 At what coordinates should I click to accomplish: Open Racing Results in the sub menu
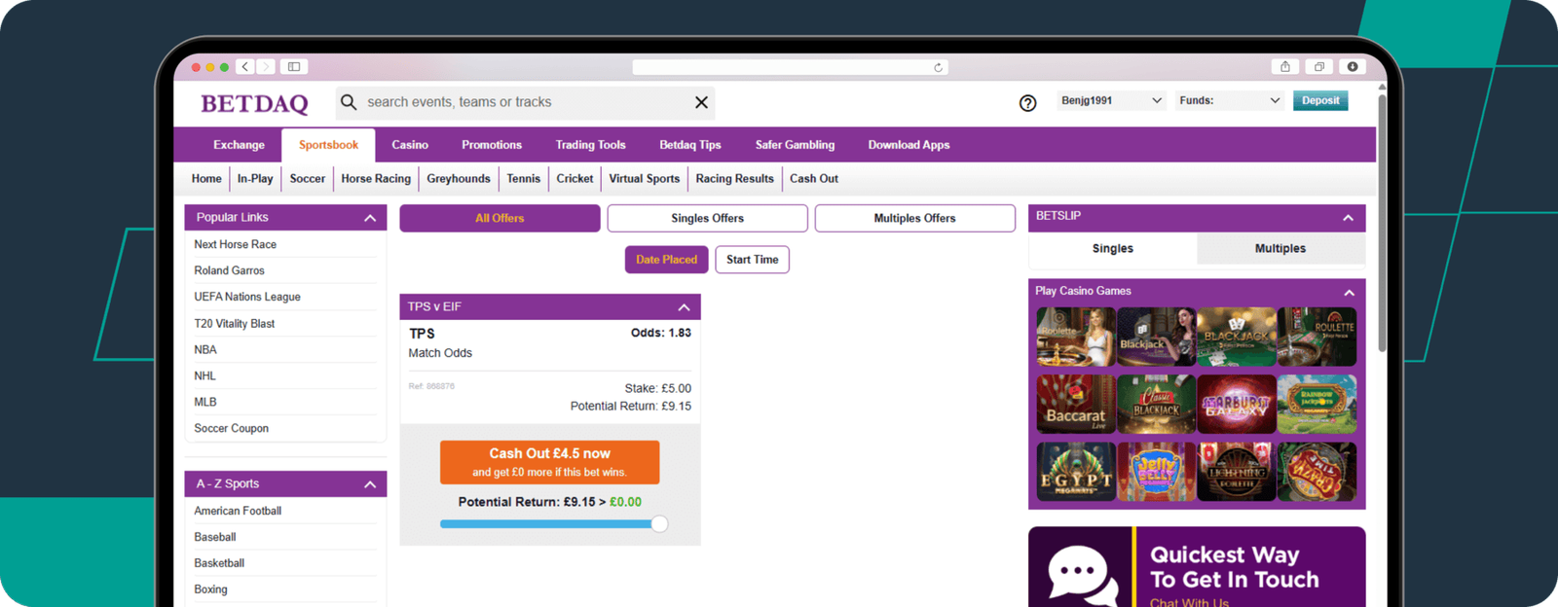tap(734, 179)
